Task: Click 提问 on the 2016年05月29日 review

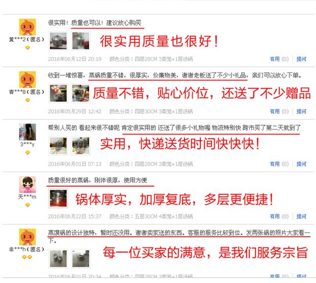Action: coord(301,112)
